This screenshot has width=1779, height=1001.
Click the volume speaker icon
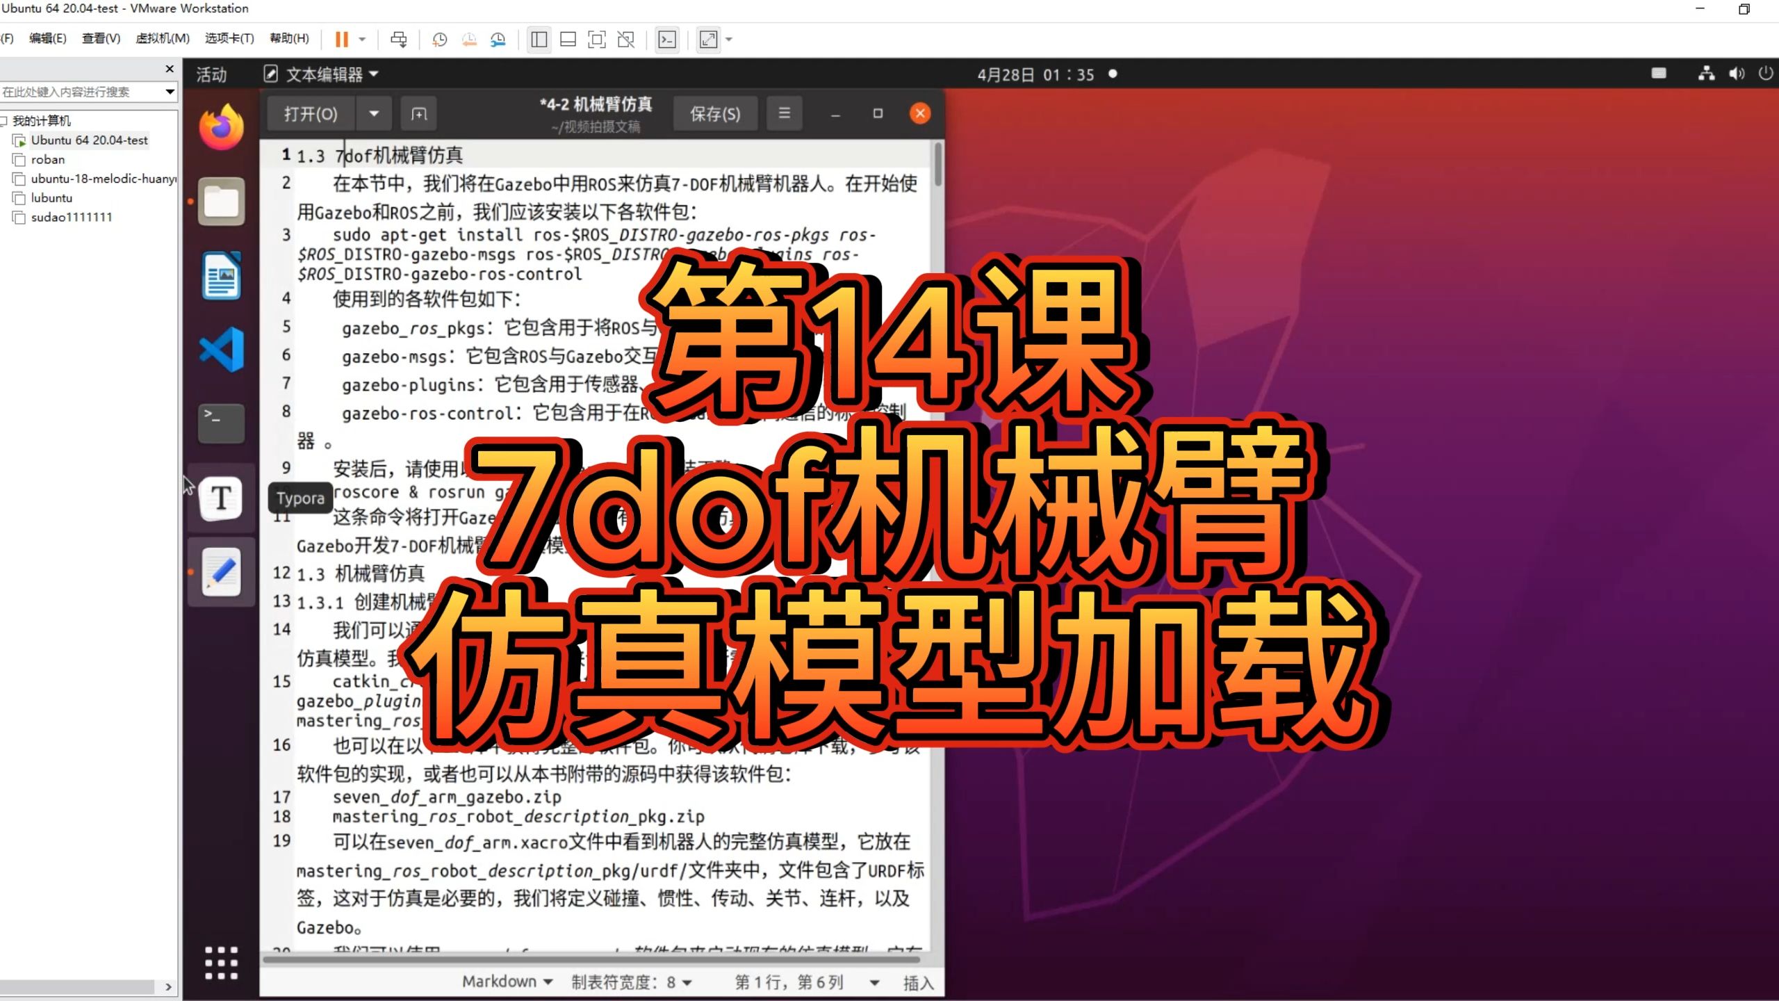click(1736, 73)
